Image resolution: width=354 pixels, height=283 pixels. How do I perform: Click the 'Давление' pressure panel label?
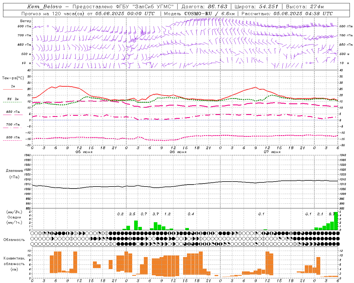(x=14, y=171)
